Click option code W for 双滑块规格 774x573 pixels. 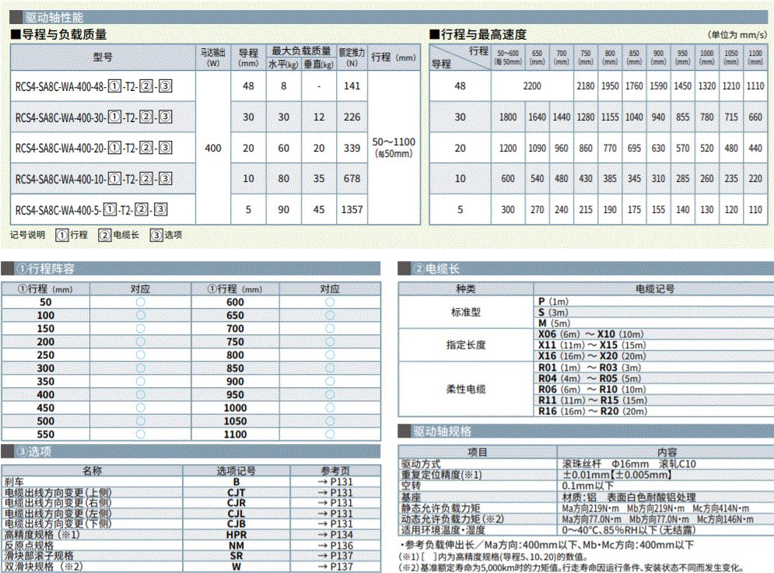(236, 567)
